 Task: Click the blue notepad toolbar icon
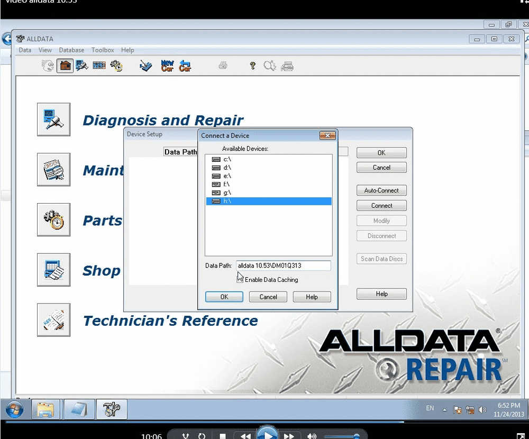[x=146, y=66]
